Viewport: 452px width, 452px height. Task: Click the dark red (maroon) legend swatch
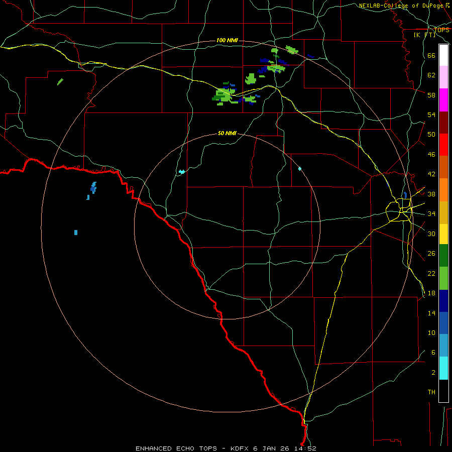click(443, 123)
